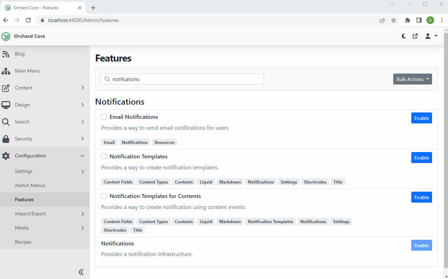The height and width of the screenshot is (279, 448).
Task: Click the Notifications category heading
Action: pyautogui.click(x=120, y=102)
